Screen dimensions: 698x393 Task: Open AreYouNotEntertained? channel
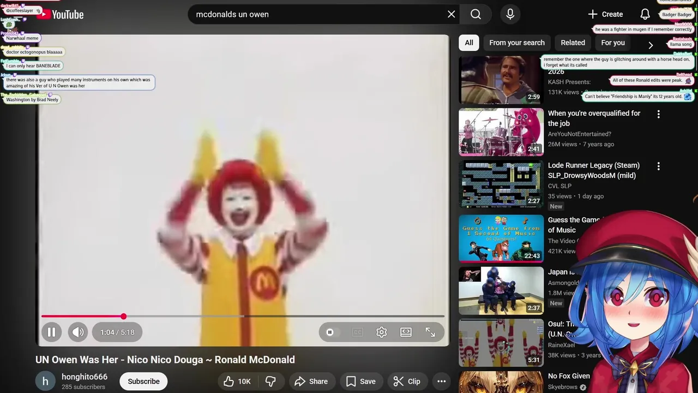(580, 134)
